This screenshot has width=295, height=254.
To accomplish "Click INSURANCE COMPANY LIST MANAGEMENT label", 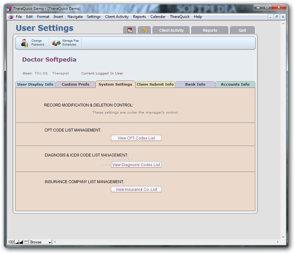I will (x=84, y=182).
